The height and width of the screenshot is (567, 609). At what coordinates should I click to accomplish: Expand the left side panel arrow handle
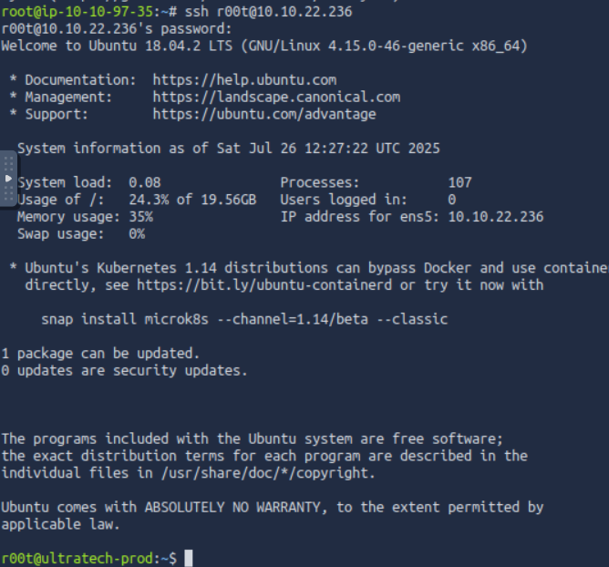click(9, 178)
